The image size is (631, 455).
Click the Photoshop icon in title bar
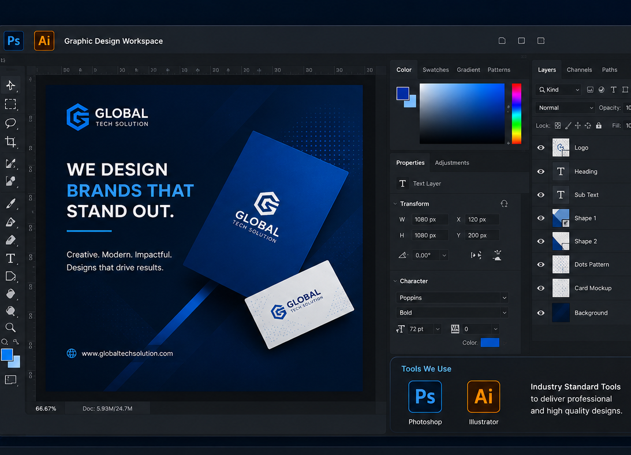[x=14, y=40]
